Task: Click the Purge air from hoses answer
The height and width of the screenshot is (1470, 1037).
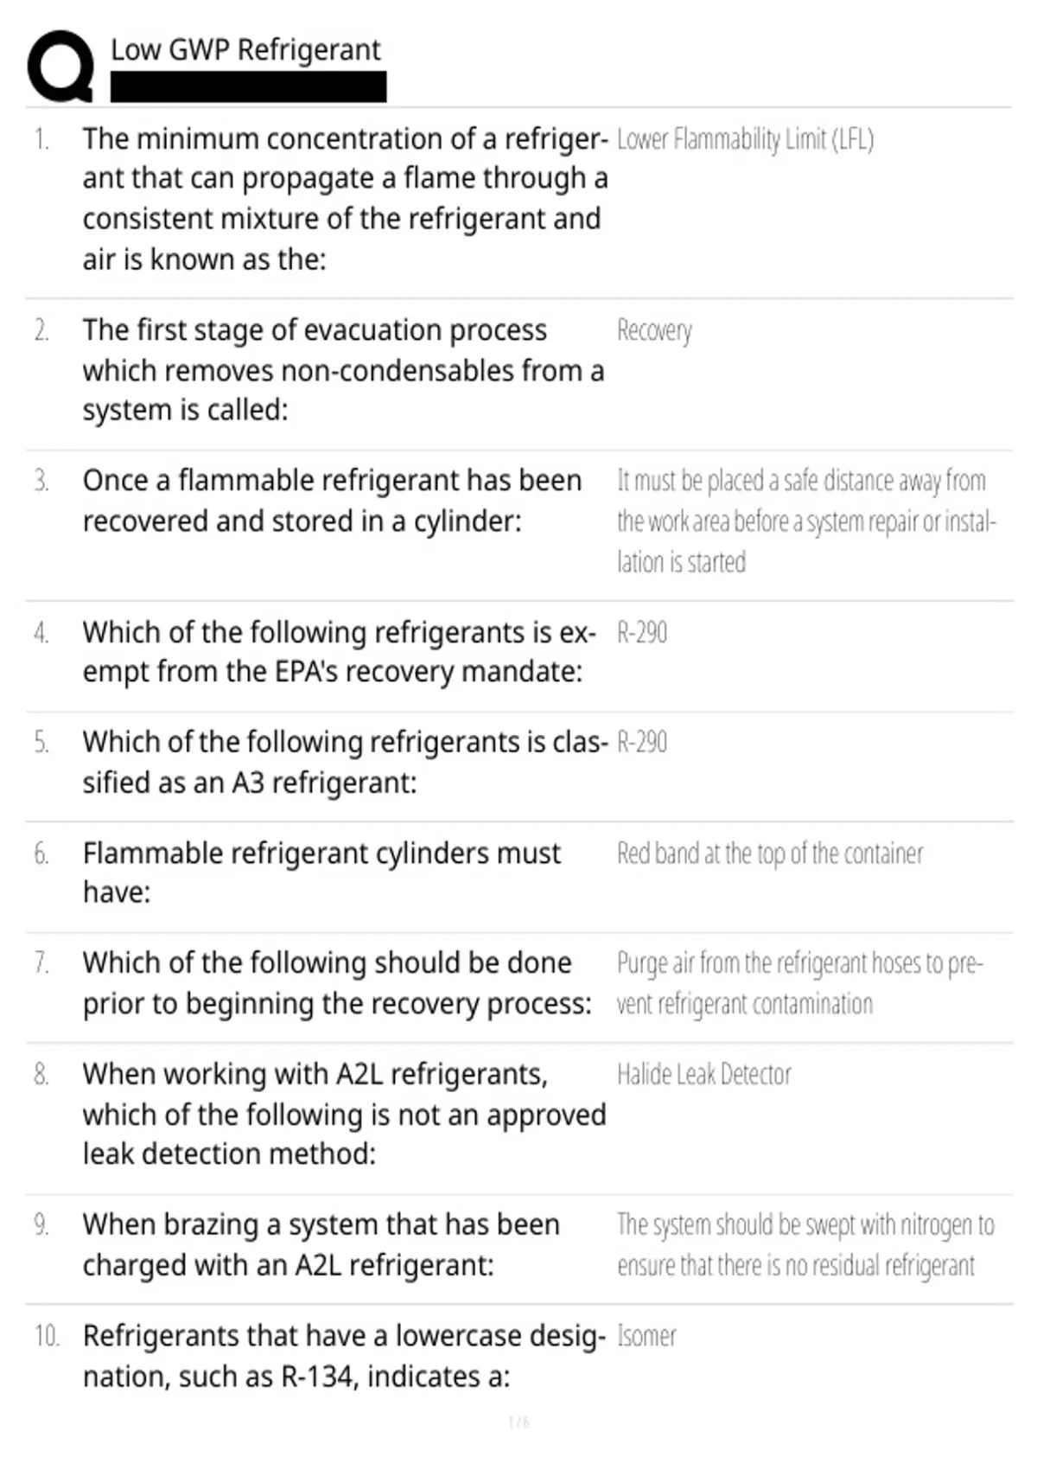Action: [799, 983]
